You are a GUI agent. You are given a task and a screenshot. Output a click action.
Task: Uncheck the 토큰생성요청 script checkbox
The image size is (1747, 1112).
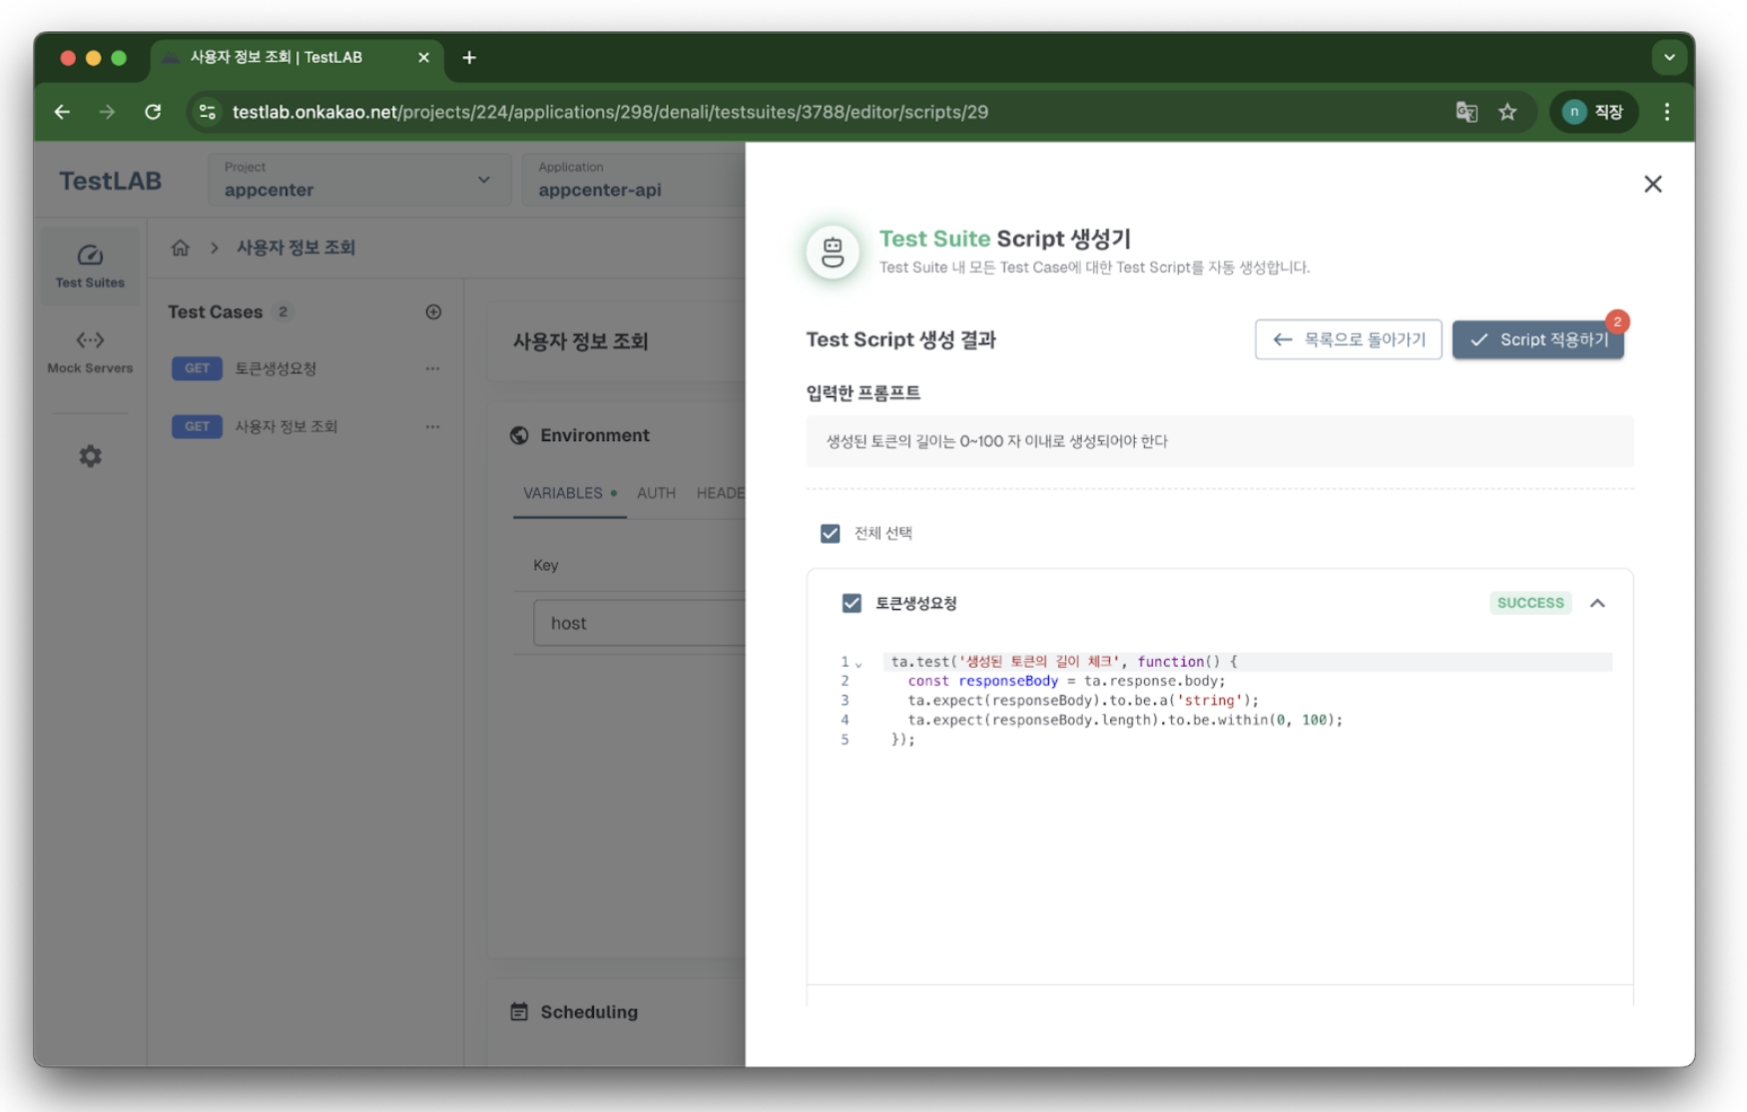coord(852,603)
